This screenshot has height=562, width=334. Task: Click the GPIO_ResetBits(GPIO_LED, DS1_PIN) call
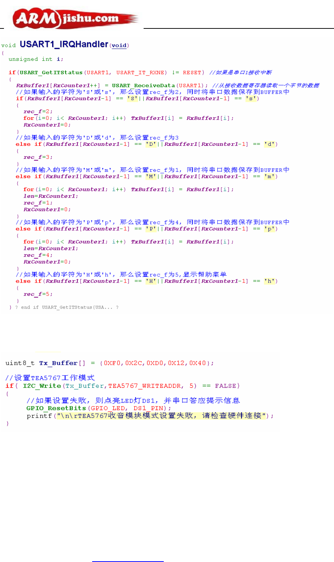click(x=99, y=408)
